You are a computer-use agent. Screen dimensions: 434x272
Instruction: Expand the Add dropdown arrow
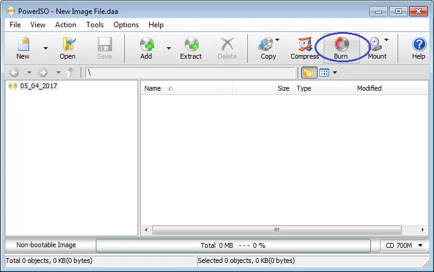click(x=169, y=48)
